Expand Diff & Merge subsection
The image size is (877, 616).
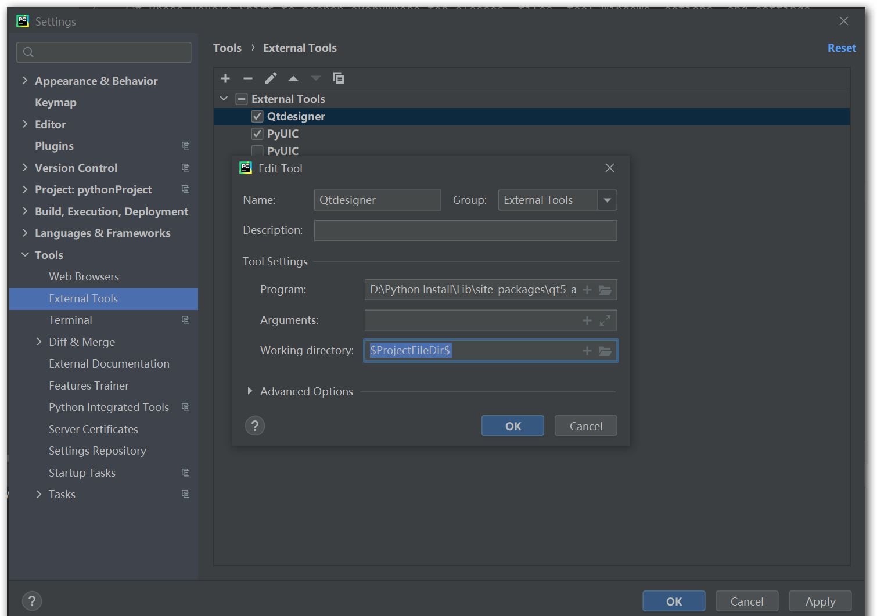tap(39, 342)
